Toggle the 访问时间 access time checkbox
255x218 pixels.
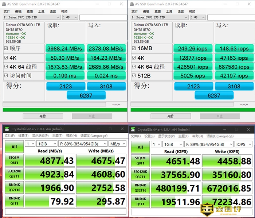click(x=6, y=76)
